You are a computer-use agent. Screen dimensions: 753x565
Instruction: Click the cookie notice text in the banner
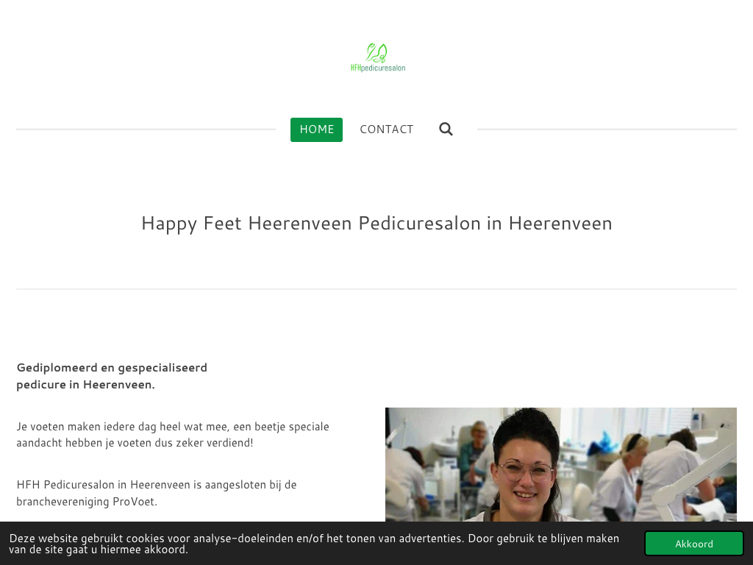(314, 544)
